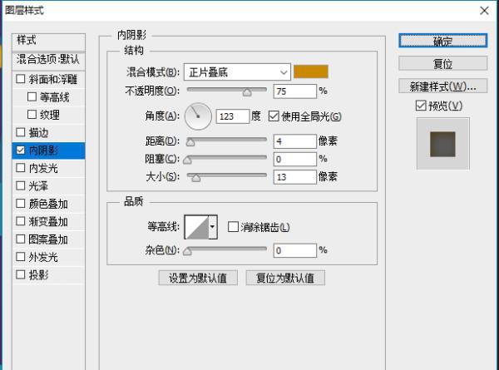
Task: Enable 投影 checkbox
Action: (x=21, y=274)
